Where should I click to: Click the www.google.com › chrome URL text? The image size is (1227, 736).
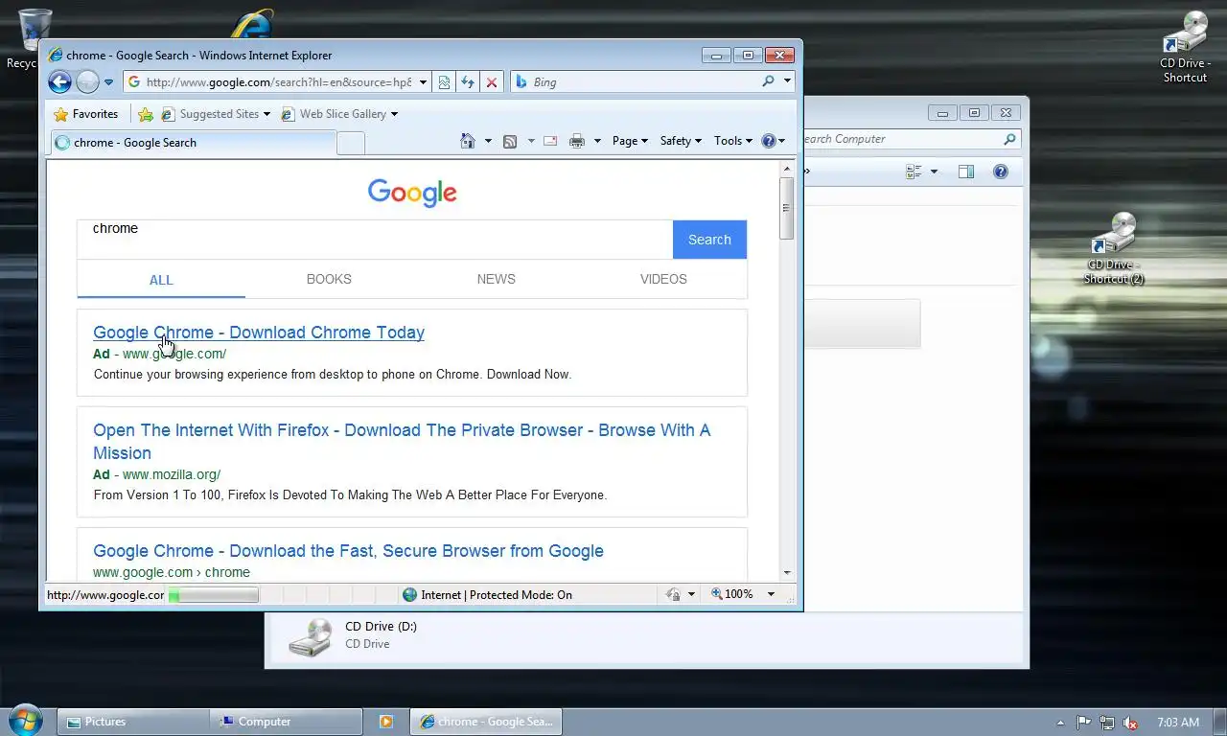[172, 572]
